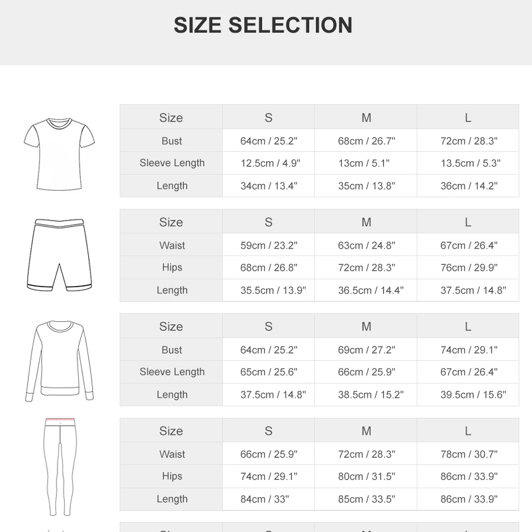
Task: Select long-sleeve M bust 69cm cell
Action: pos(366,350)
